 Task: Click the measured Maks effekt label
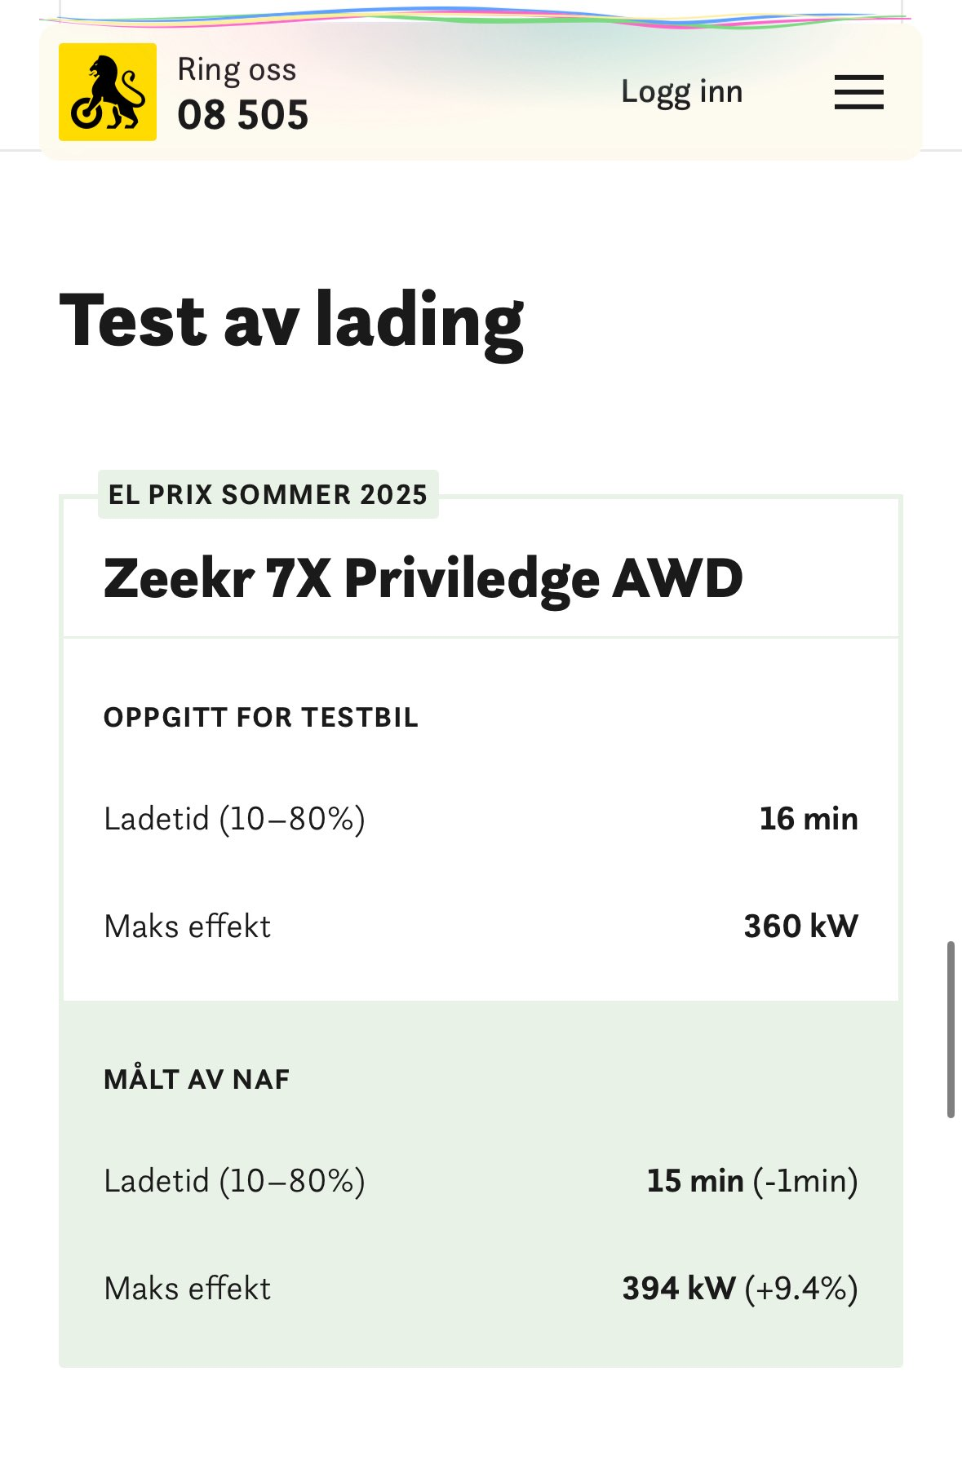[x=187, y=1289]
